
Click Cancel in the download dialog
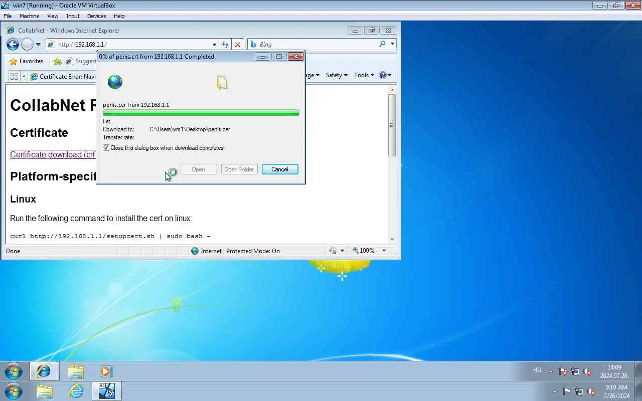pyautogui.click(x=280, y=169)
